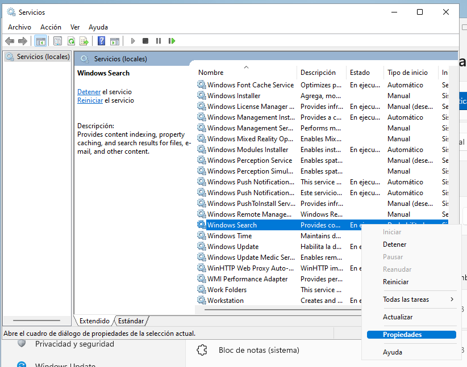Sort by the Estado column header
The width and height of the screenshot is (467, 367).
pos(365,73)
